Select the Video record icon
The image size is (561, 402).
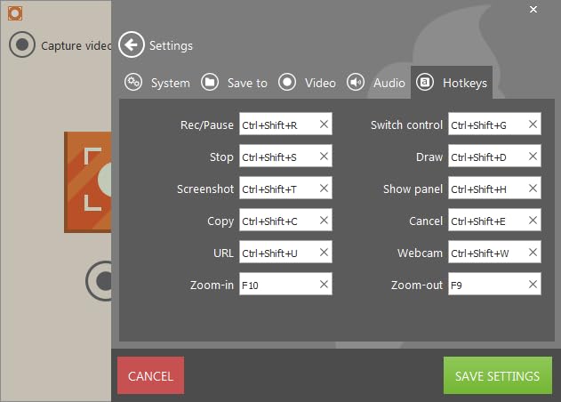point(287,83)
